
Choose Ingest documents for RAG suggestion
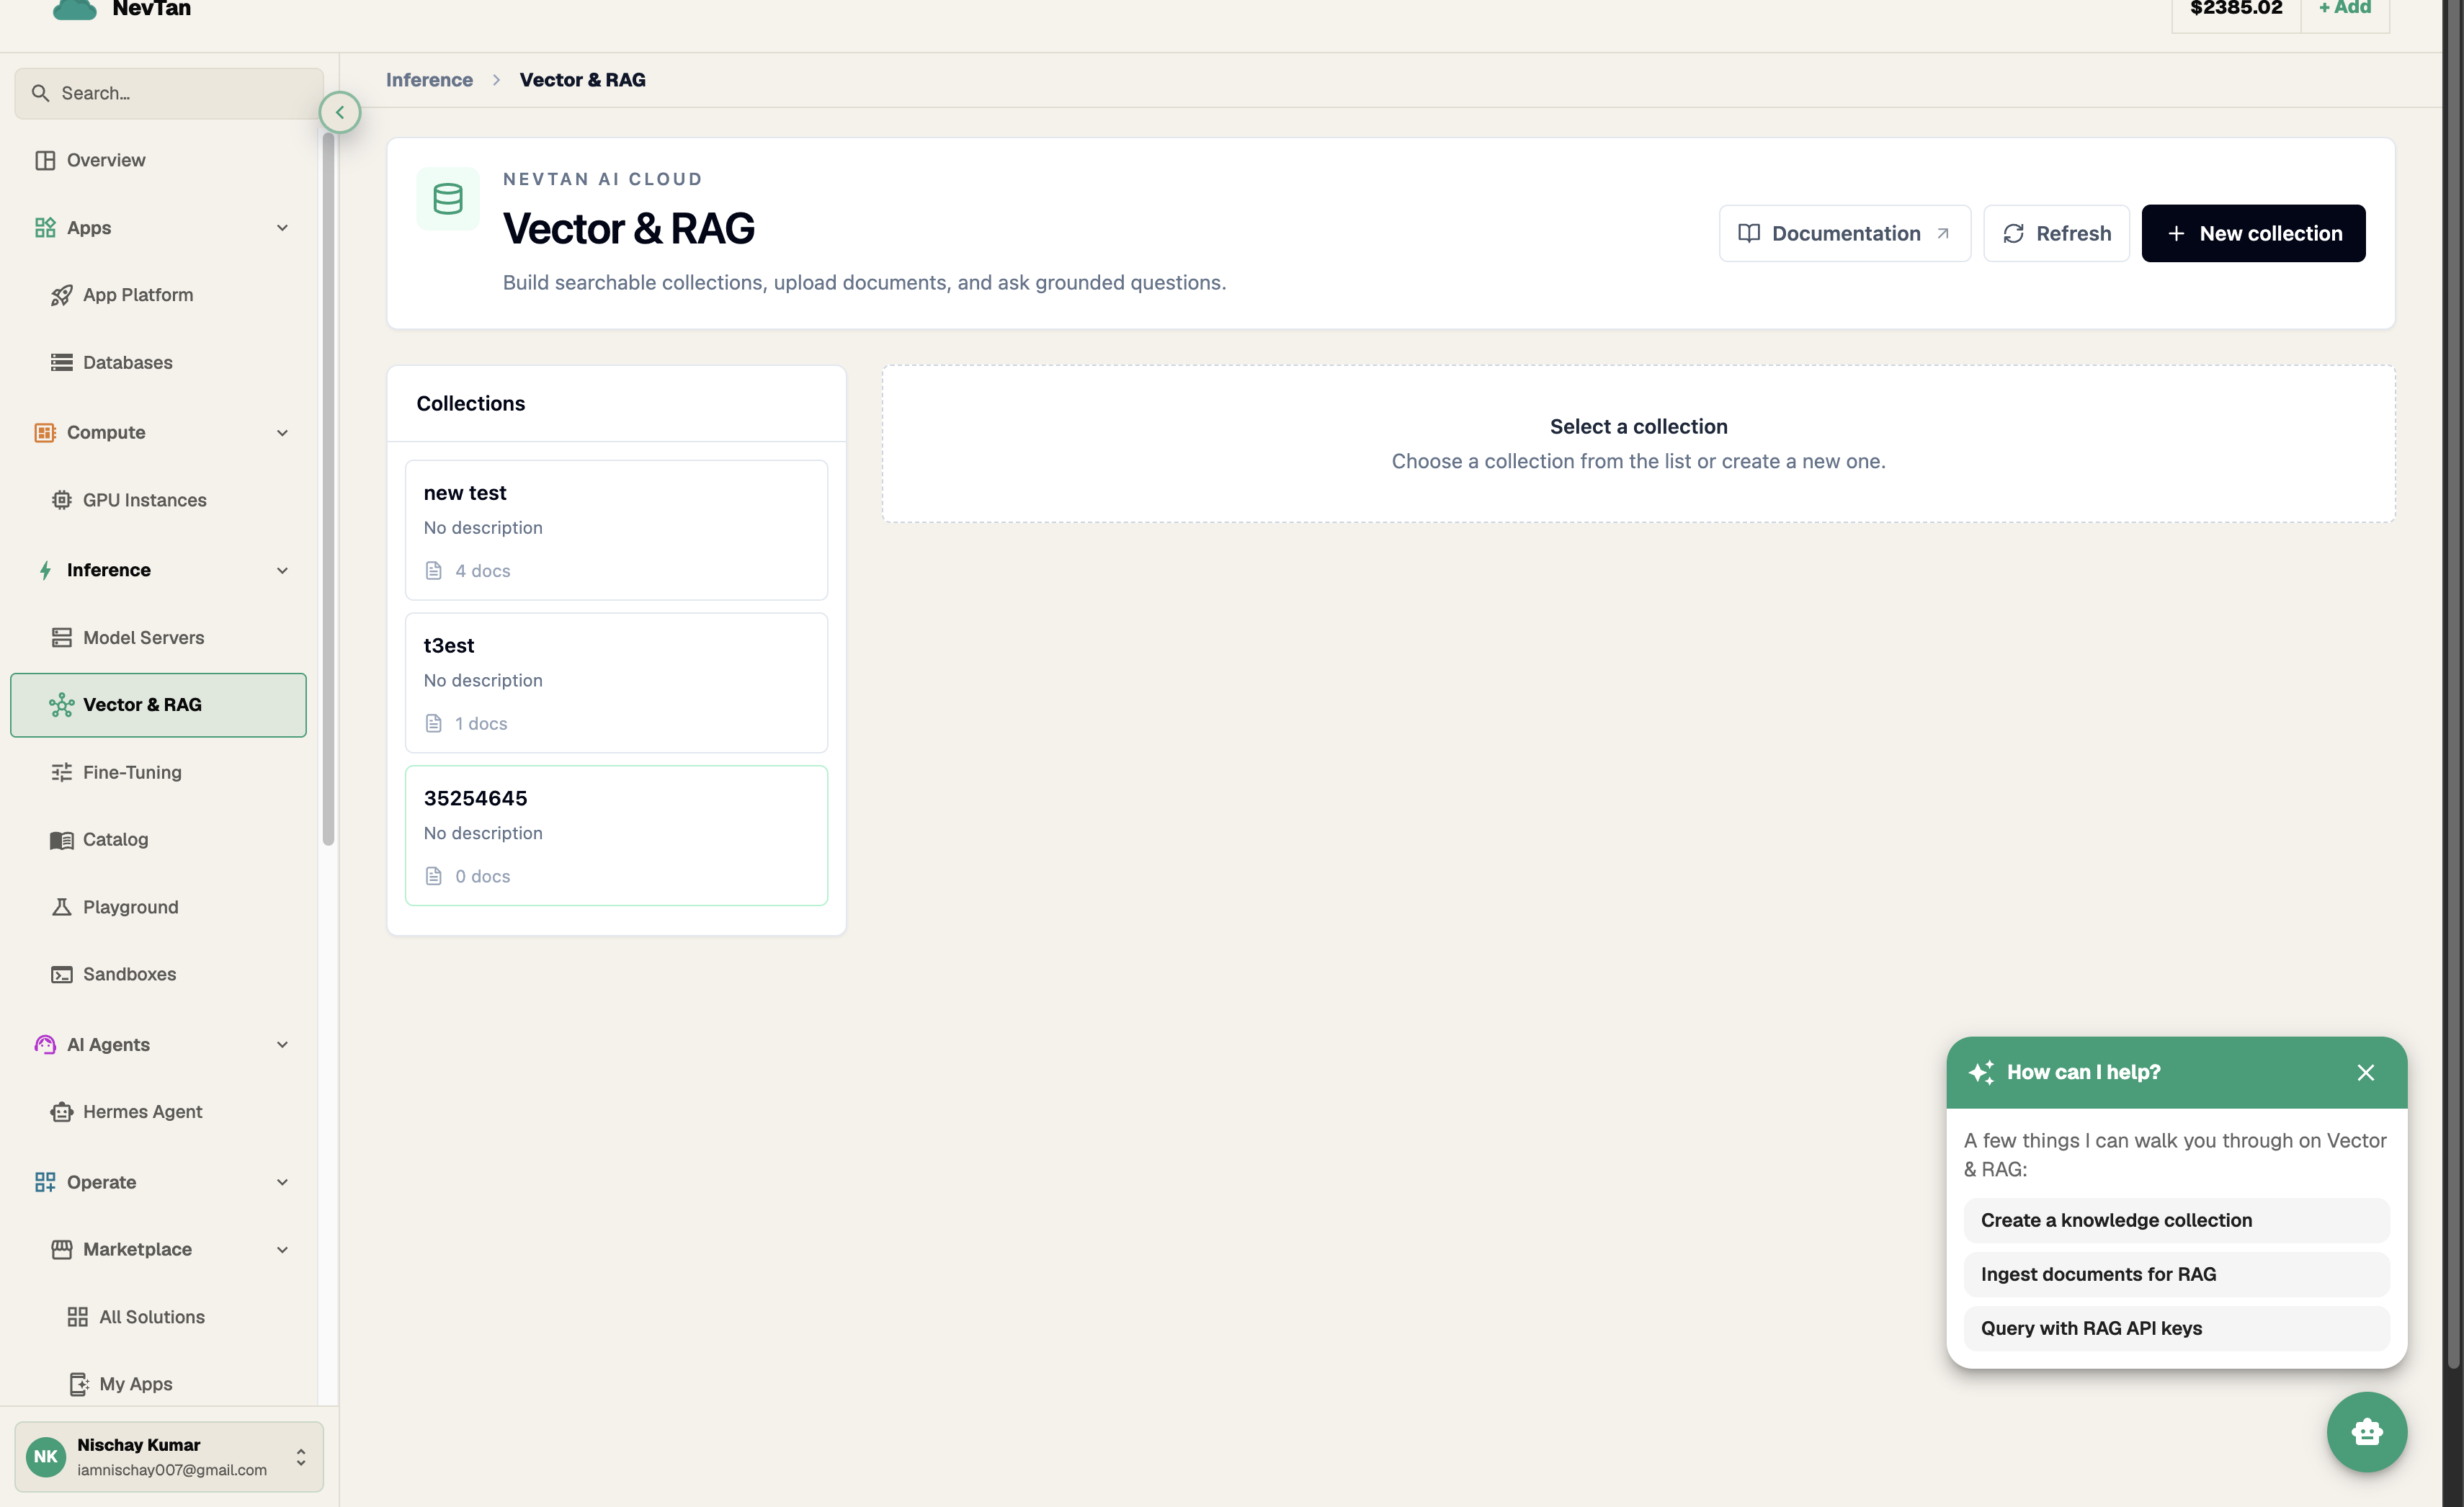(x=2176, y=1274)
